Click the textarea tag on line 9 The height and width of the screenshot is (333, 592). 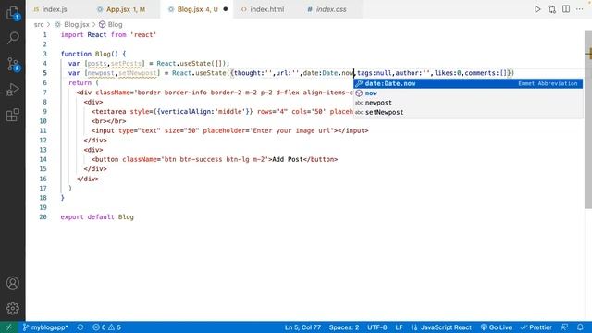[111, 111]
